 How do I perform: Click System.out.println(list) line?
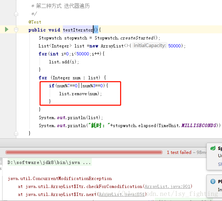point(71,117)
